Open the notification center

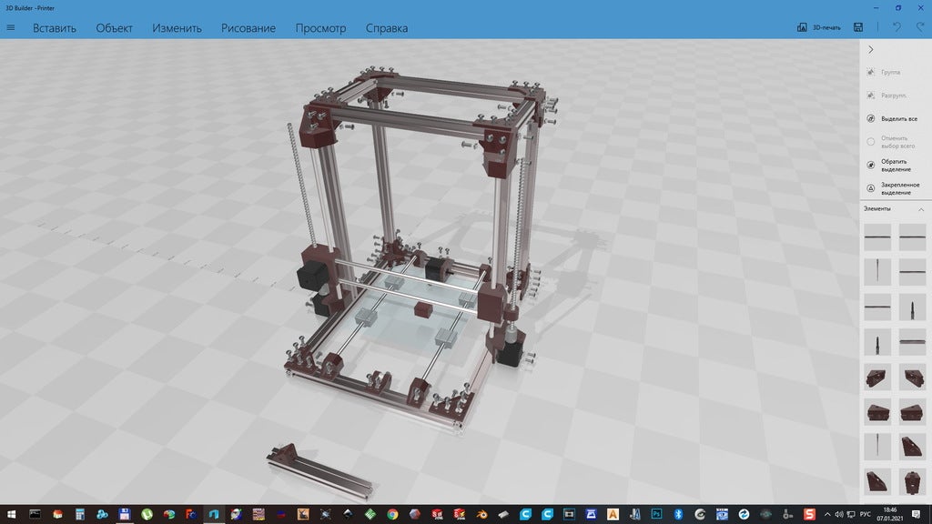[x=917, y=514]
